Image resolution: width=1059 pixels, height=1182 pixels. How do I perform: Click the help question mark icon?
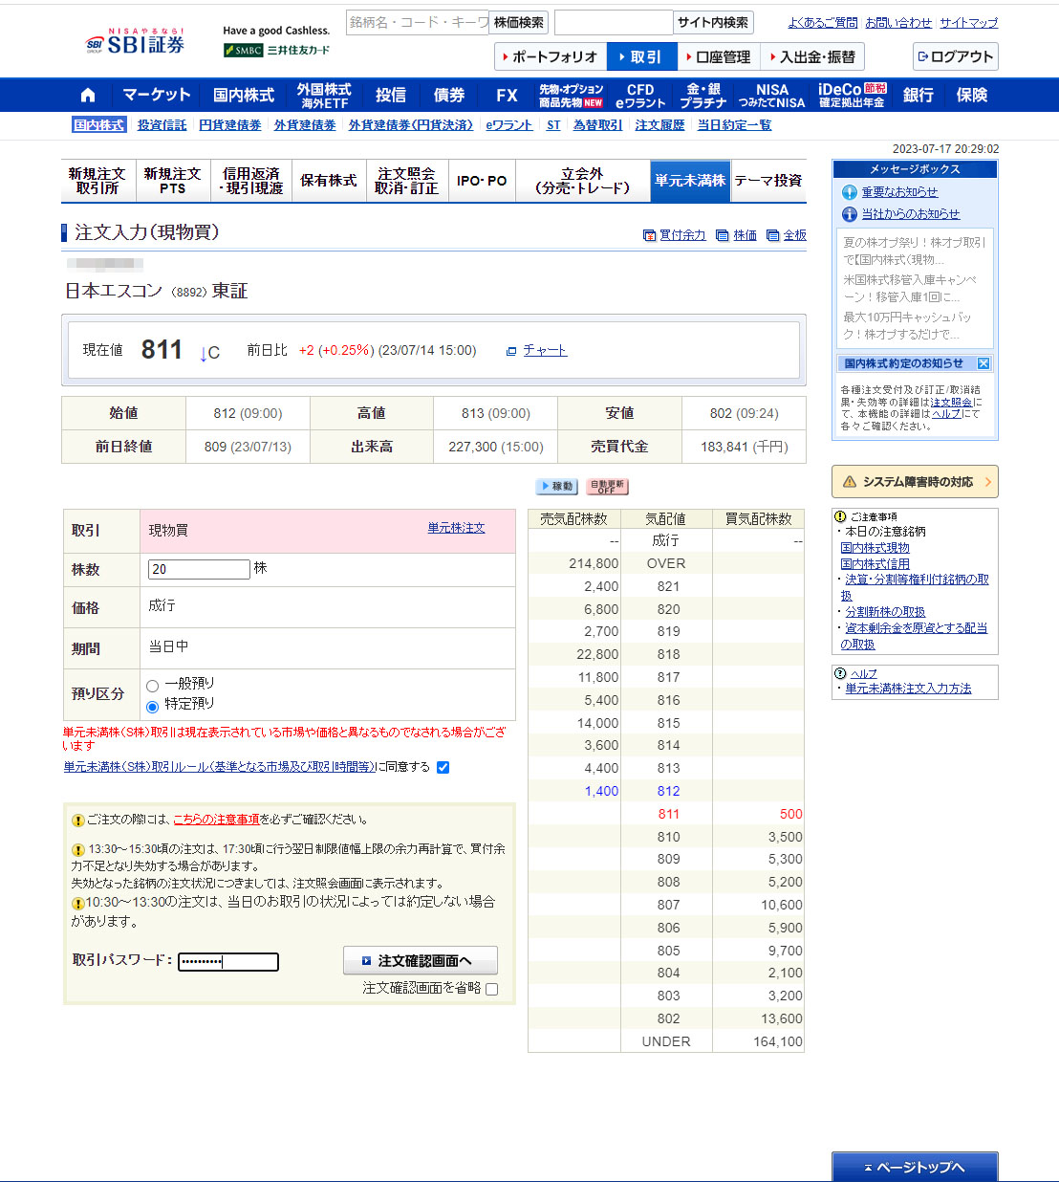[x=840, y=673]
